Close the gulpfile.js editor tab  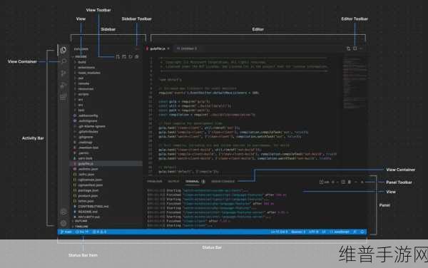[x=168, y=48]
